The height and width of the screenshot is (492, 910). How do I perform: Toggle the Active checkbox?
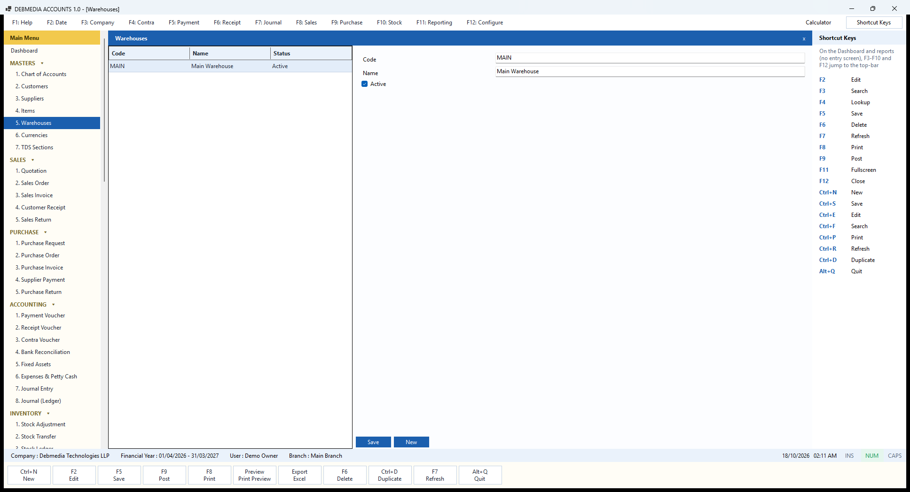tap(365, 84)
